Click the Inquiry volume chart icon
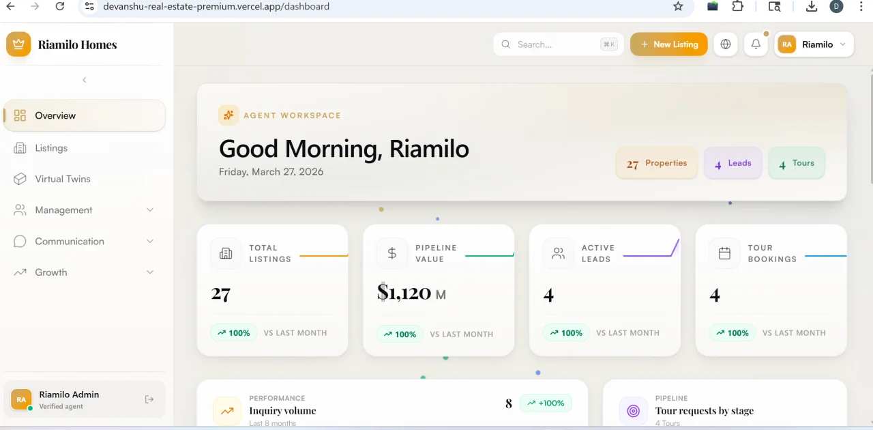 227,411
